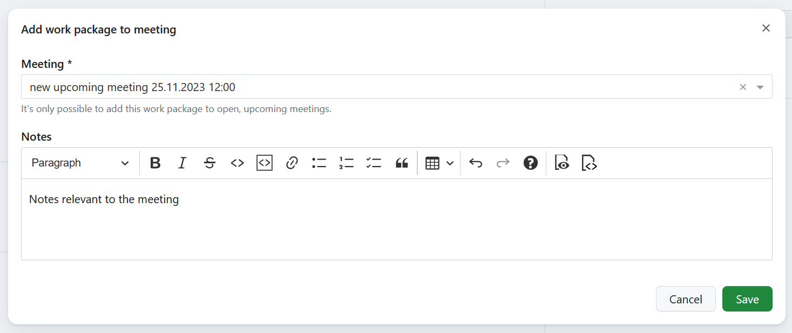The height and width of the screenshot is (333, 792).
Task: Click the Save button
Action: (747, 299)
